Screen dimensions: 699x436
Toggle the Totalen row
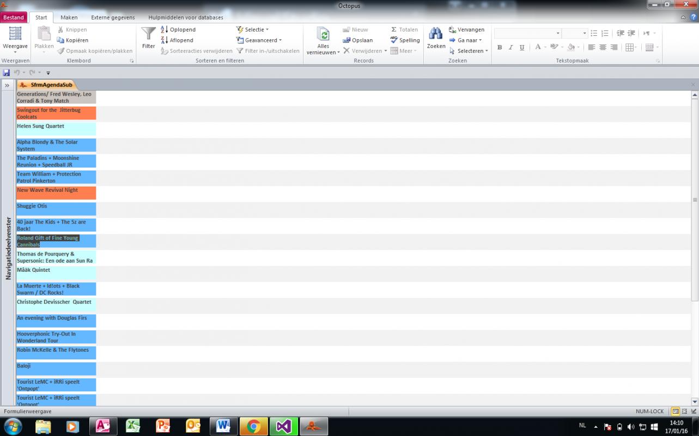(404, 30)
